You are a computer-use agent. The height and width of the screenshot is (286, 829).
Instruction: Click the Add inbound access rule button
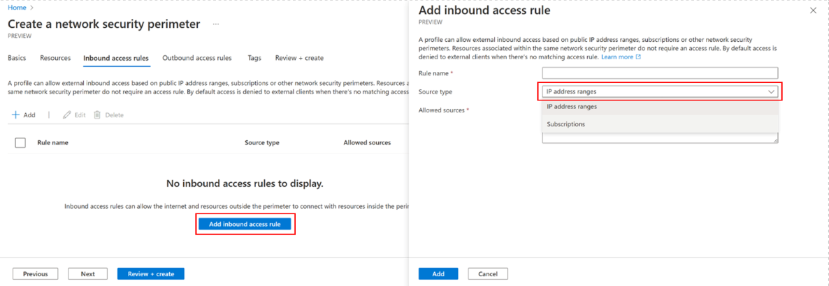245,224
